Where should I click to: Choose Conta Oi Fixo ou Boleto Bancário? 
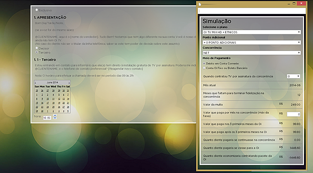[x=204, y=68]
